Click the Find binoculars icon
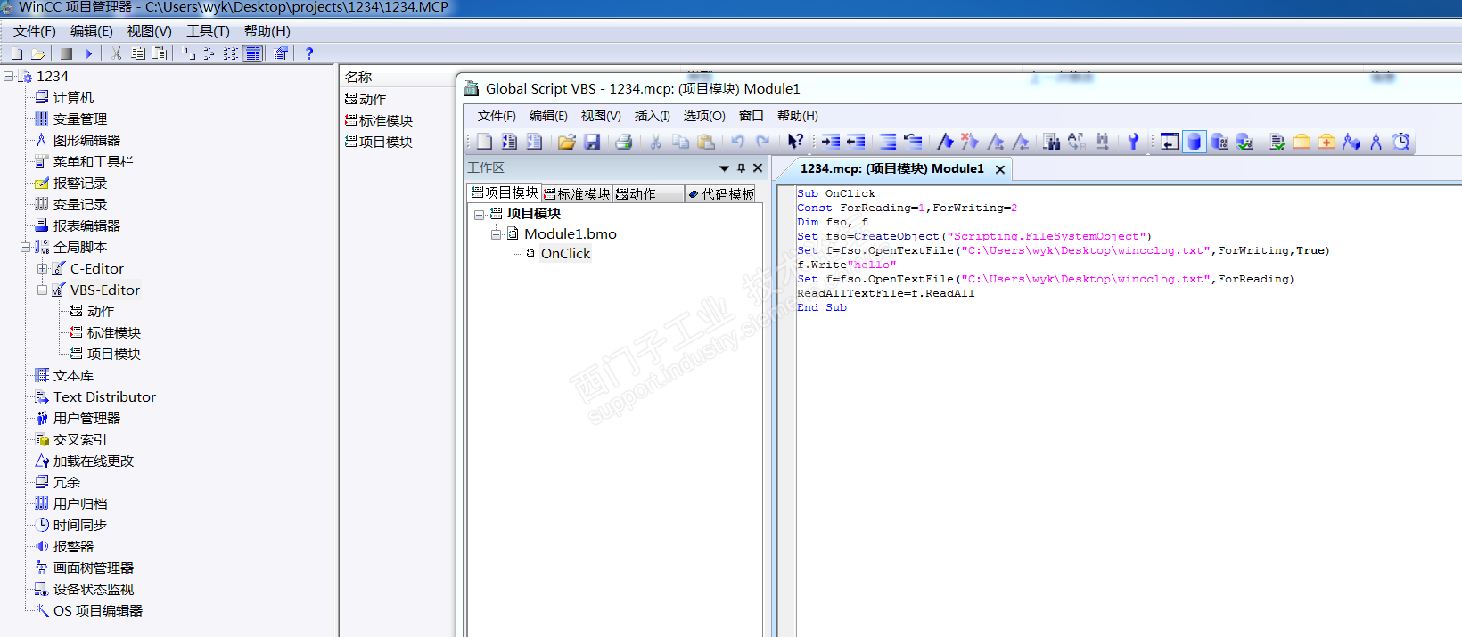The image size is (1462, 637). (x=1051, y=141)
